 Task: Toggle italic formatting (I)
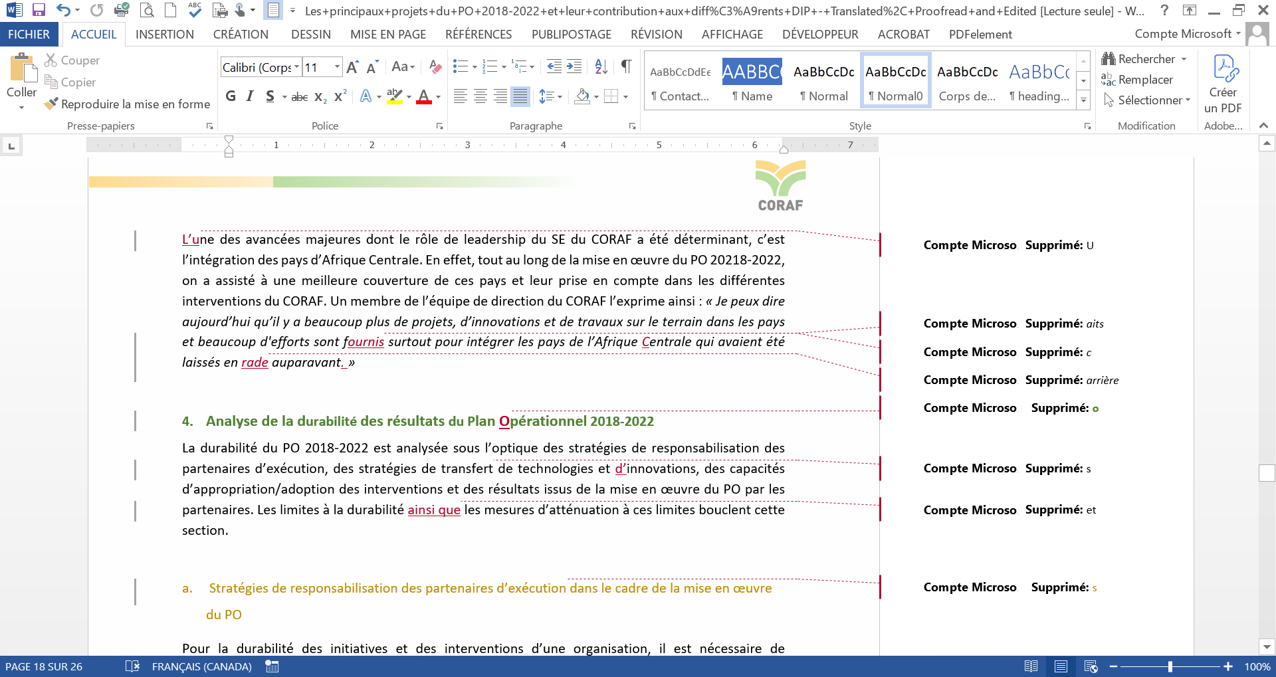tap(250, 96)
